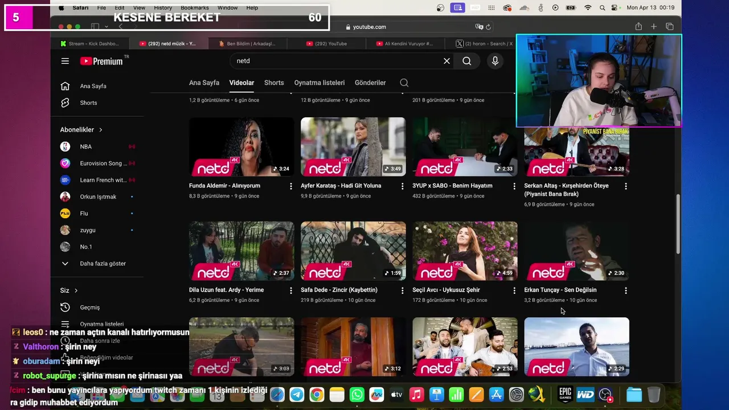This screenshot has height=410, width=729.
Task: Open Keynote from the Dock
Action: point(436,395)
